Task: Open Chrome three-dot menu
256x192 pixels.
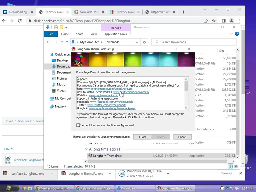Action: click(x=240, y=21)
